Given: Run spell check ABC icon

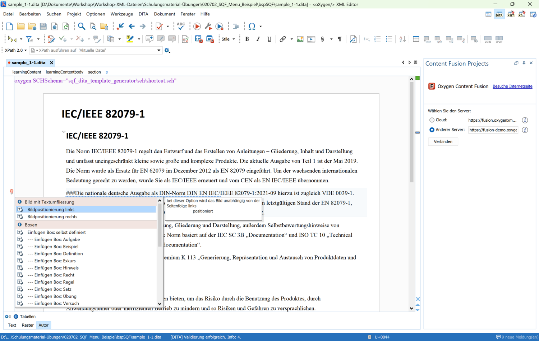Looking at the screenshot, I should click(181, 26).
